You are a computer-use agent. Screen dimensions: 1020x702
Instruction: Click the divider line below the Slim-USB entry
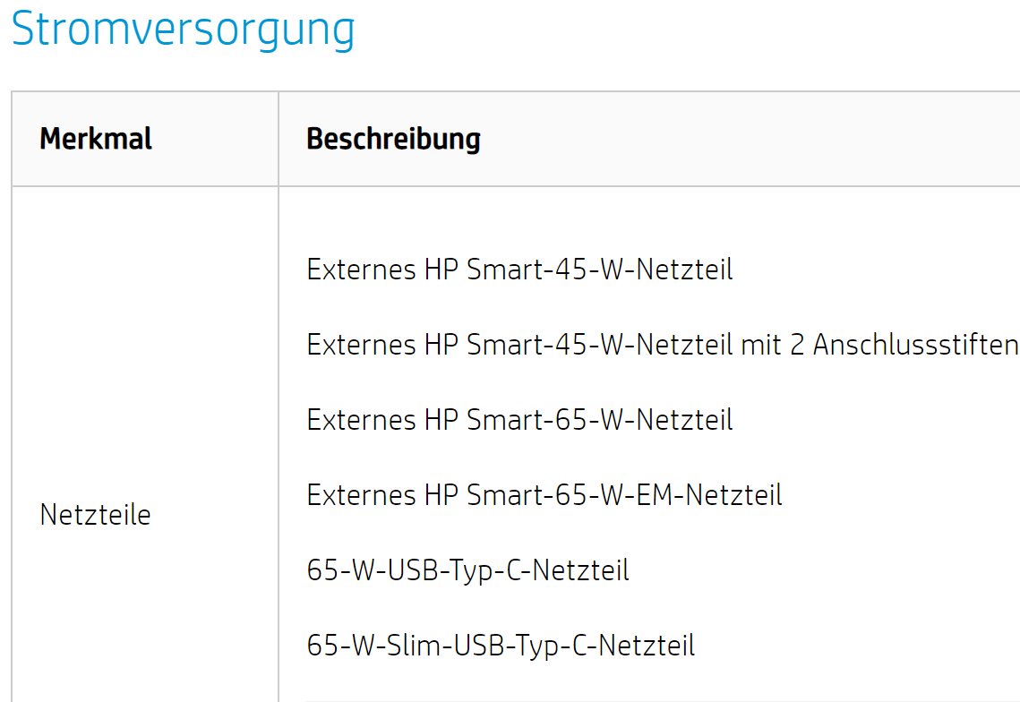[663, 701]
